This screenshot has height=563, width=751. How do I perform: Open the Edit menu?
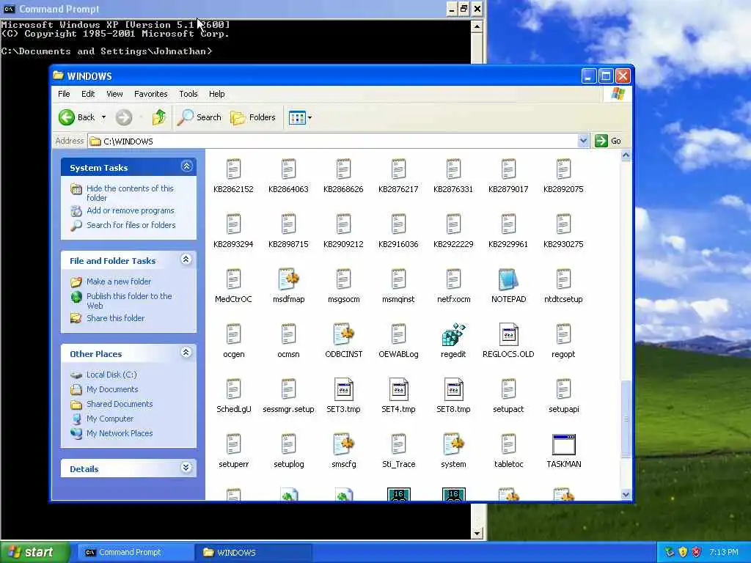point(88,94)
